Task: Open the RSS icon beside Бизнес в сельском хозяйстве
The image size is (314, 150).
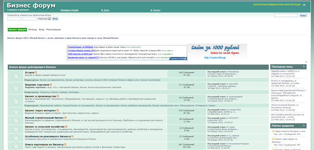Action: click(x=66, y=127)
